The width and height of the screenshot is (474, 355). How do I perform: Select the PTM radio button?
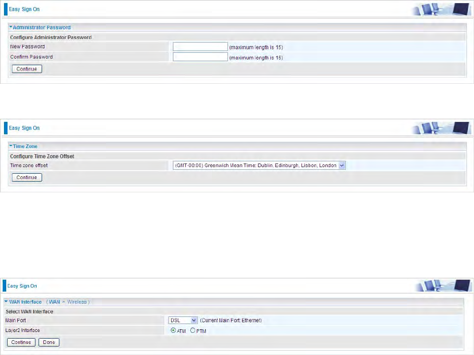pos(192,331)
